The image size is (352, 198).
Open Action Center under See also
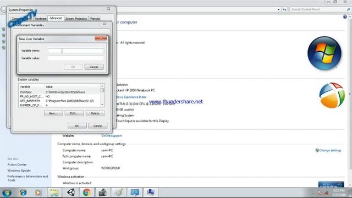click(16, 164)
